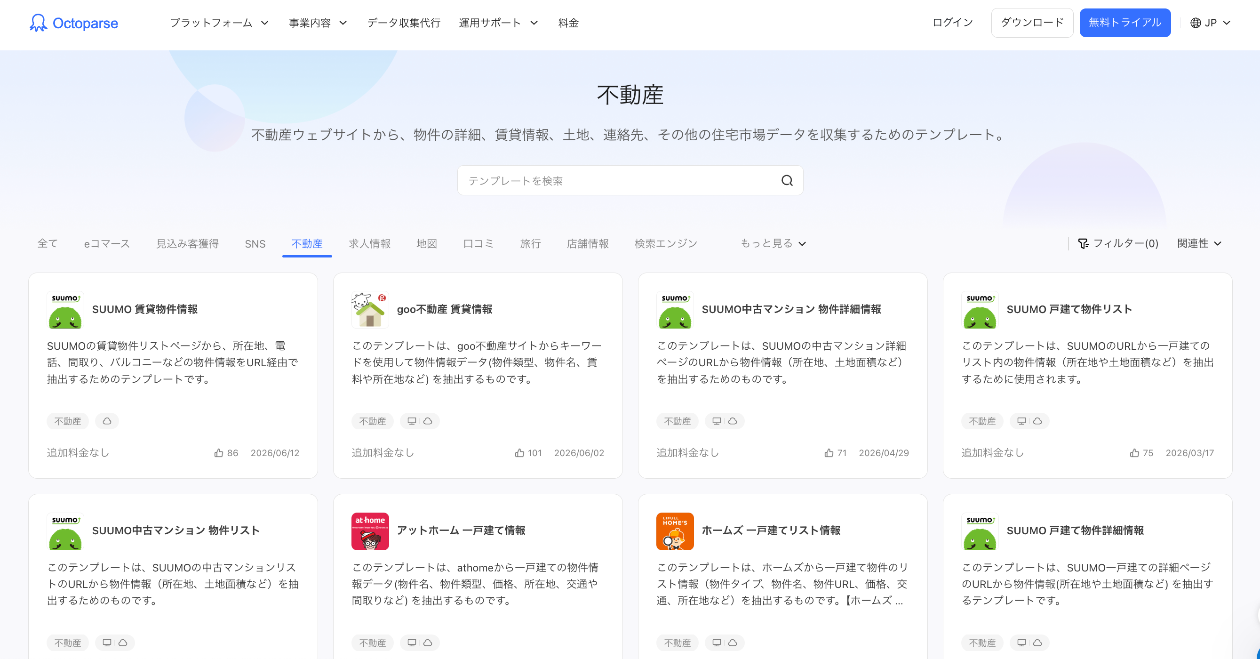Select the SNS tab
This screenshot has height=659, width=1260.
coord(255,244)
